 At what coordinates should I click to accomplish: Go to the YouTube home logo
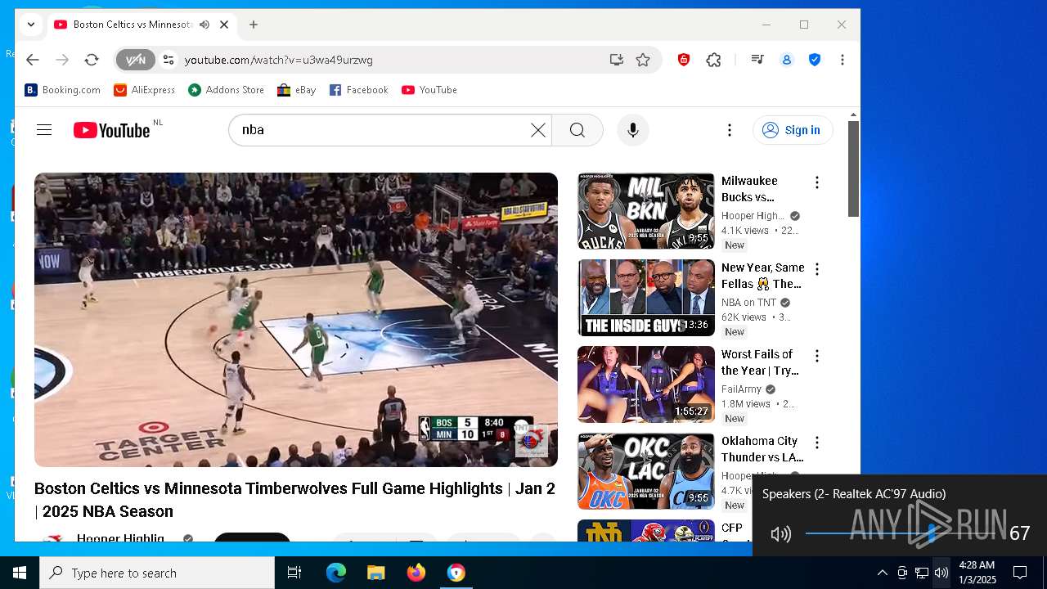(112, 130)
